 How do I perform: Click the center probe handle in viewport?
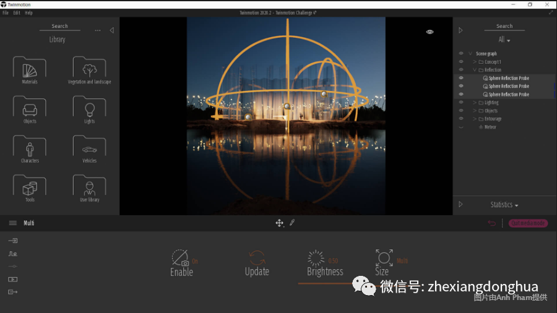click(x=287, y=106)
